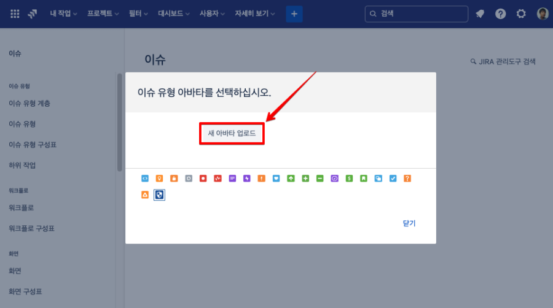Image resolution: width=553 pixels, height=308 pixels.
Task: Click the 새 아바타 업로드 button
Action: (232, 133)
